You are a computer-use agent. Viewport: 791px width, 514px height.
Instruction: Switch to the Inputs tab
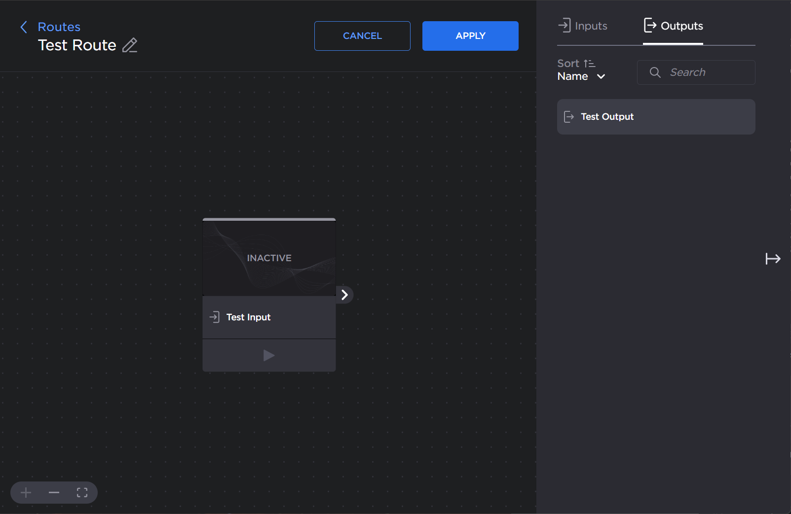[583, 26]
